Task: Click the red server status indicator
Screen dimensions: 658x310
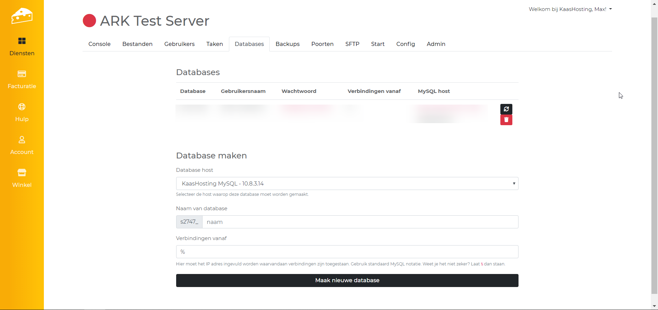Action: 89,21
